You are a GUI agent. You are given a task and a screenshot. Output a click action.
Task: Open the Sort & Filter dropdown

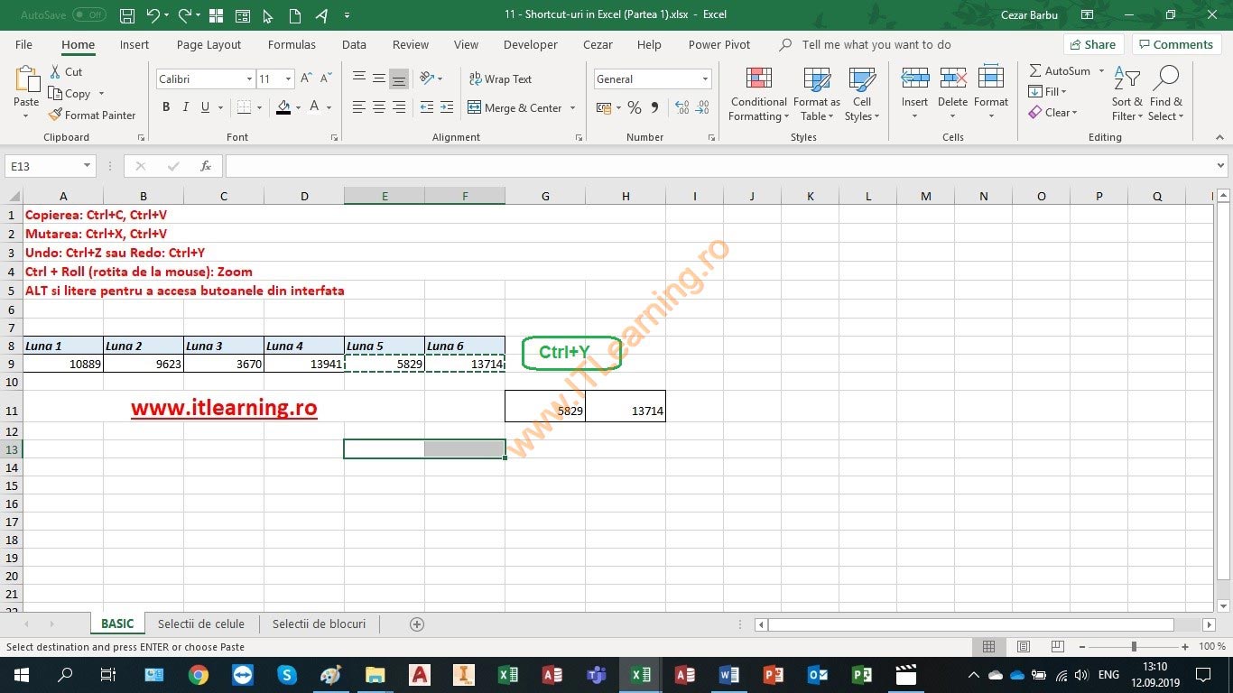[1126, 94]
